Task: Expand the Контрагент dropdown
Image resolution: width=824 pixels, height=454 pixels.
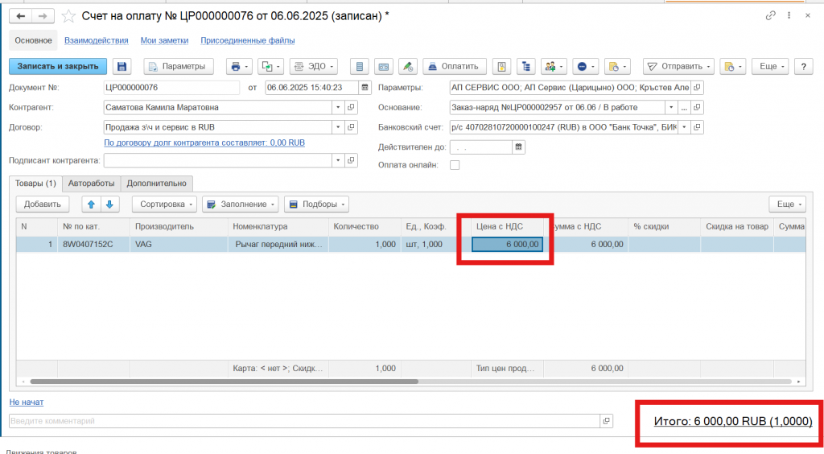Action: tap(339, 107)
